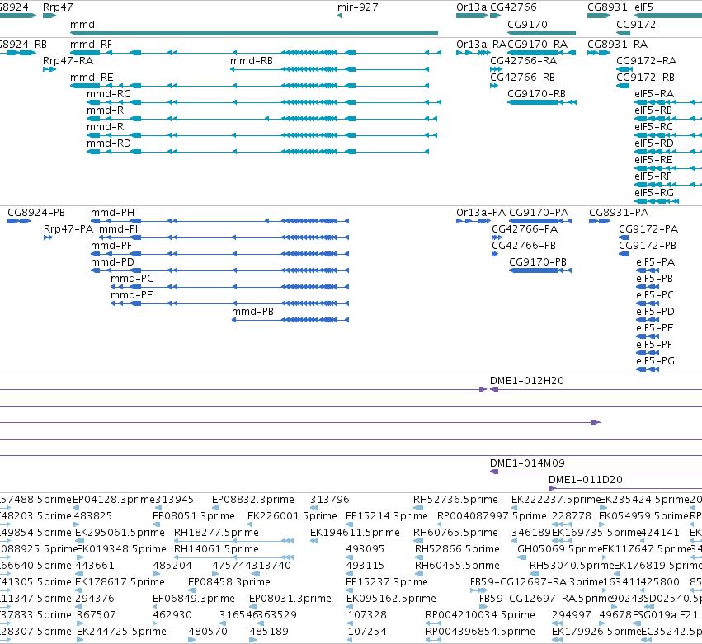Click the Rrp47 gene label
This screenshot has height=644, width=702.
(x=58, y=7)
